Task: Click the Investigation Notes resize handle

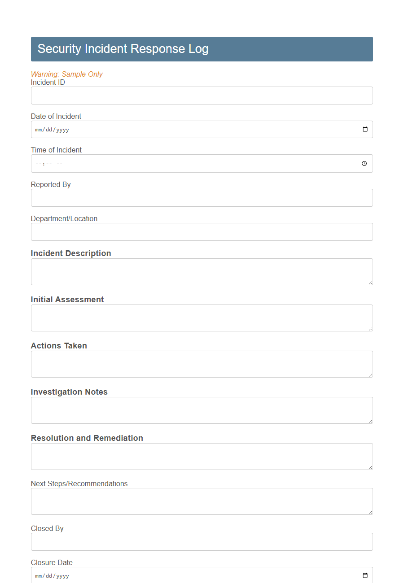Action: pyautogui.click(x=371, y=422)
